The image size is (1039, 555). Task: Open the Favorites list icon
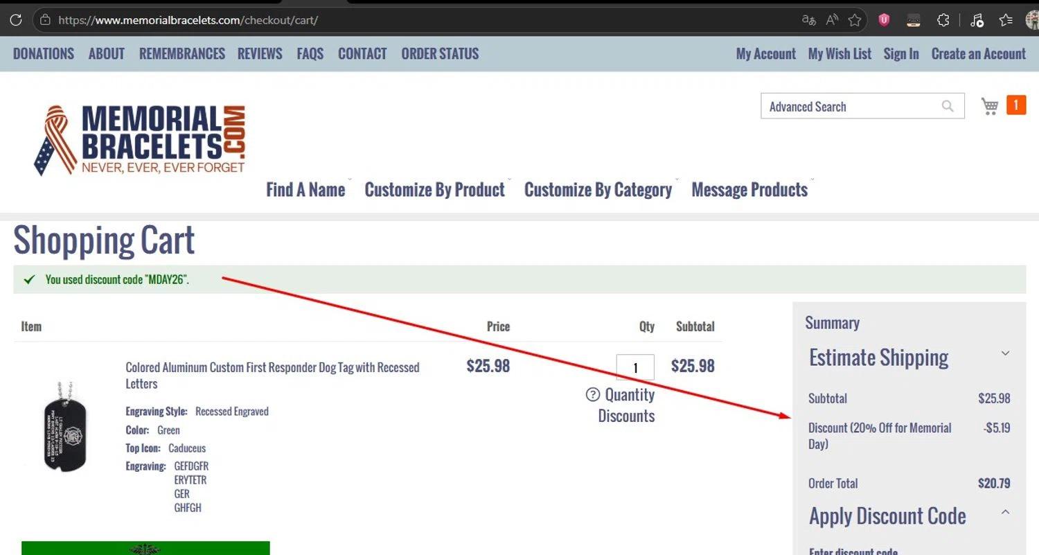coord(1006,20)
